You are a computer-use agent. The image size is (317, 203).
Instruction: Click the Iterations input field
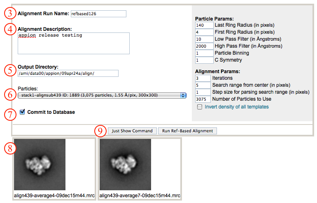(203, 78)
